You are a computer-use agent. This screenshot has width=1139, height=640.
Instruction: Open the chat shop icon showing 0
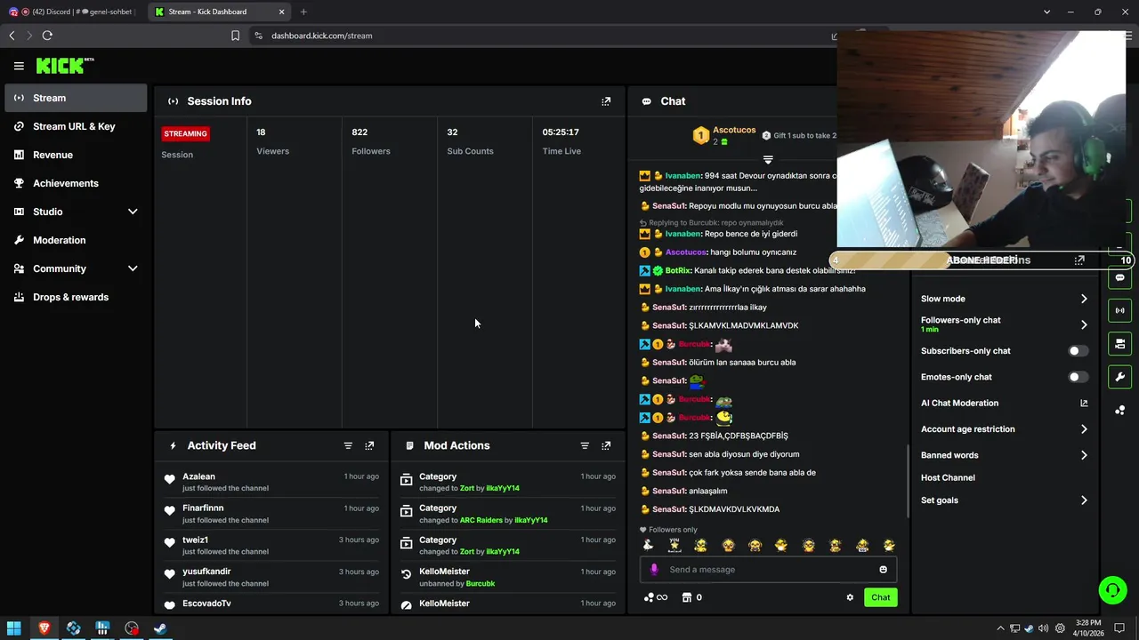coord(691,597)
